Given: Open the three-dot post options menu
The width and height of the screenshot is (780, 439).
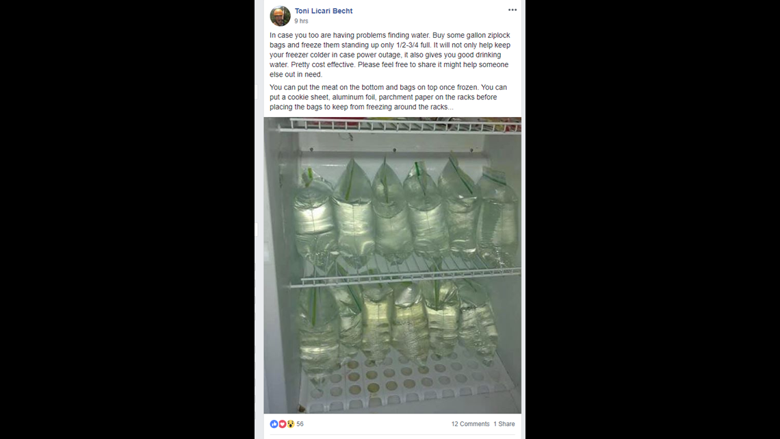Looking at the screenshot, I should tap(512, 10).
